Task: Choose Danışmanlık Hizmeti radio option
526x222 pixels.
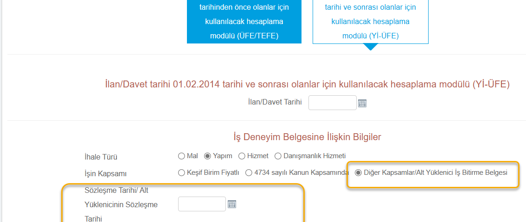Action: 278,156
